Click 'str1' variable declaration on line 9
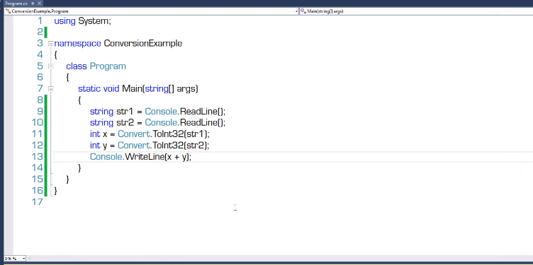 [x=125, y=112]
